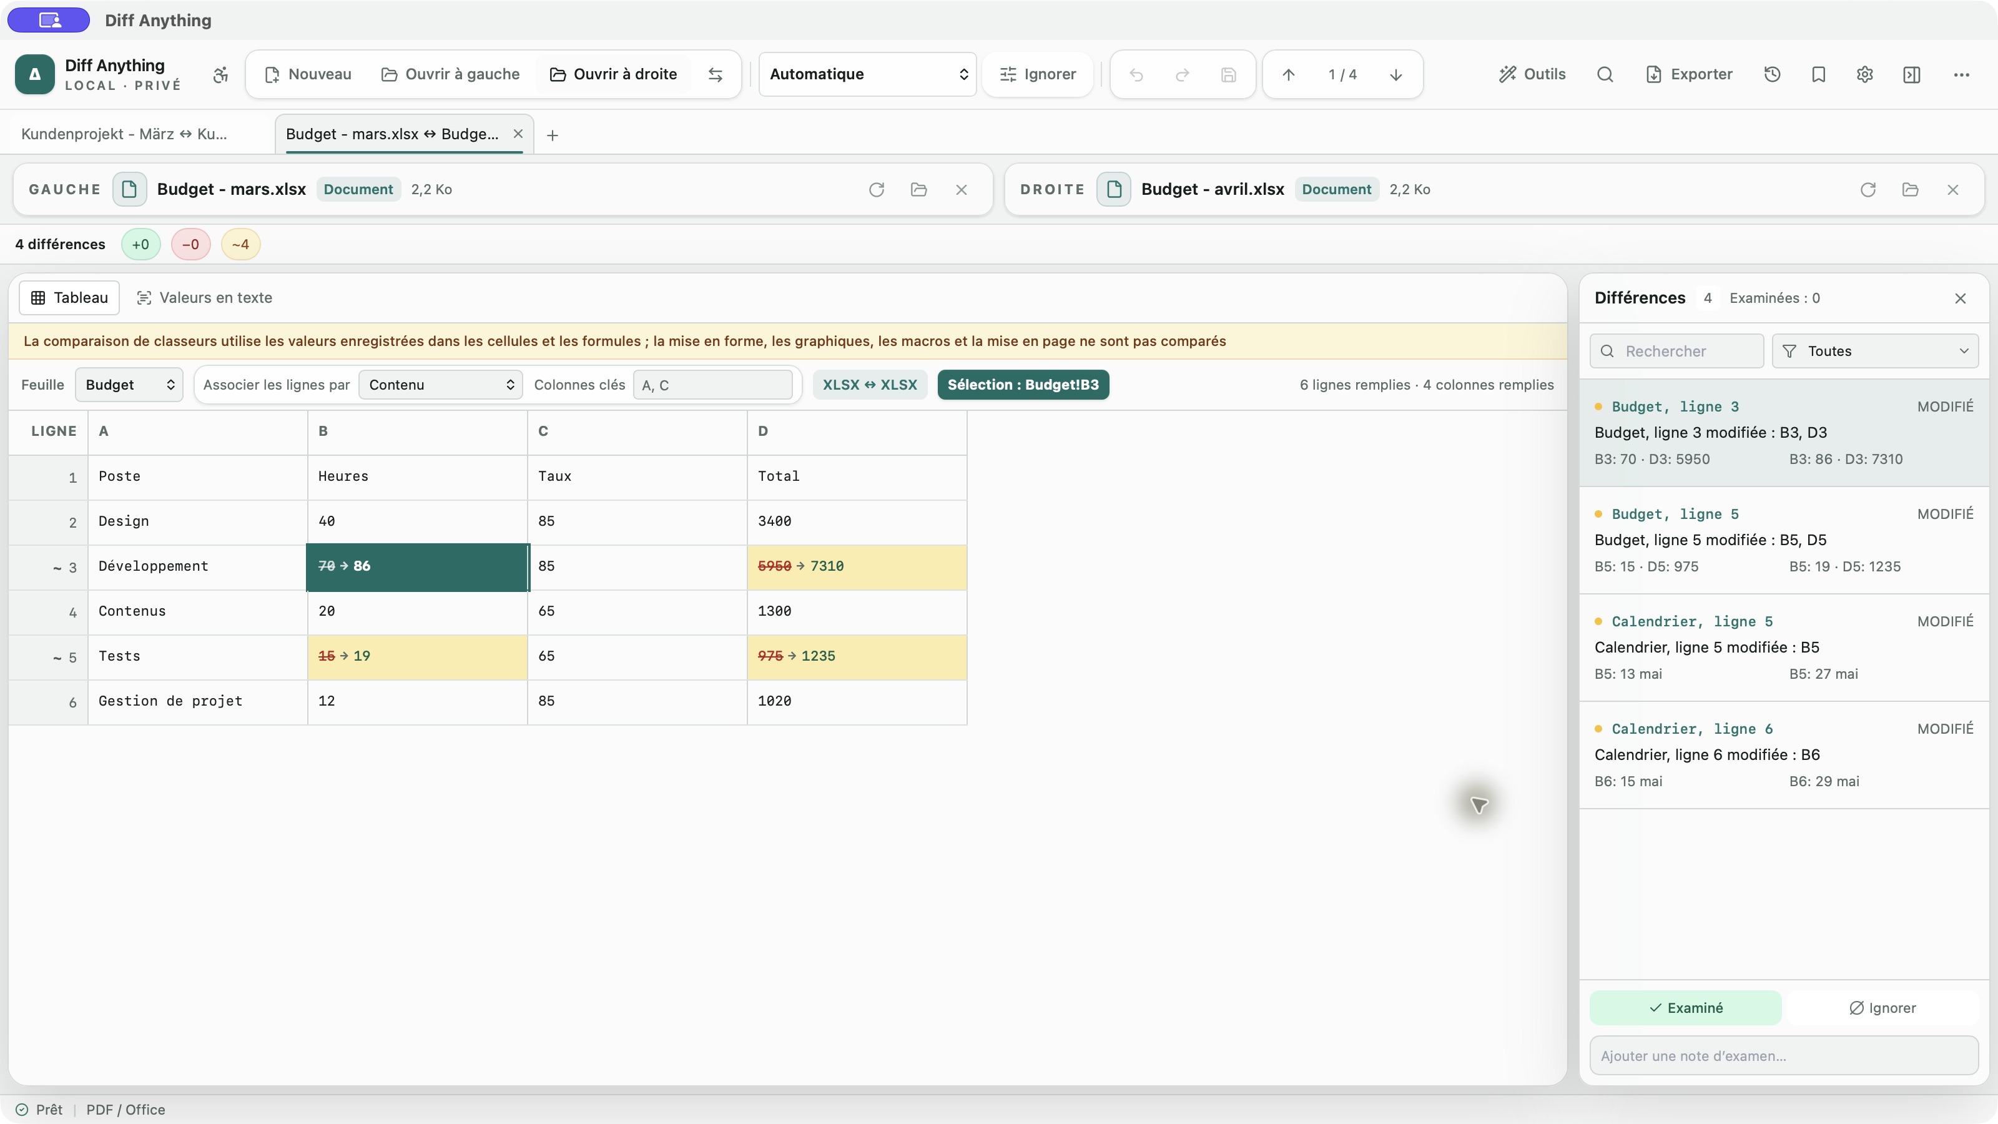Browse folder for left file
Screen dimensions: 1998x1124
tap(919, 189)
